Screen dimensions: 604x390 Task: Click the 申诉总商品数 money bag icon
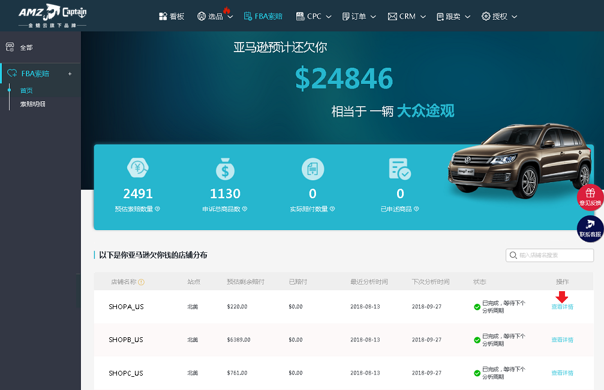click(x=226, y=169)
